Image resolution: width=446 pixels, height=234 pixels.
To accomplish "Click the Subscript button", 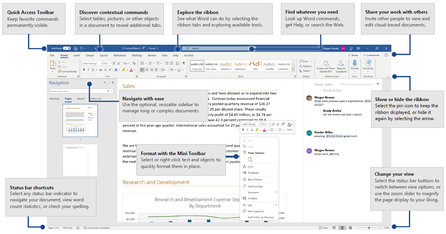I will (x=105, y=70).
